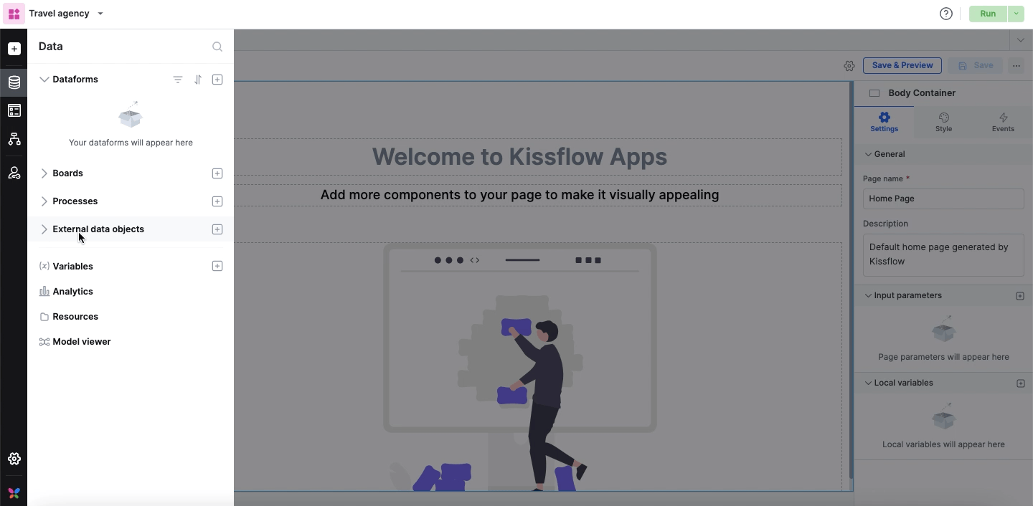The image size is (1033, 506).
Task: Expand External data objects section
Action: click(x=44, y=229)
